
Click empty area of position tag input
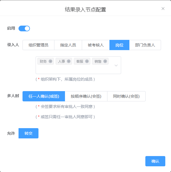[74, 69]
